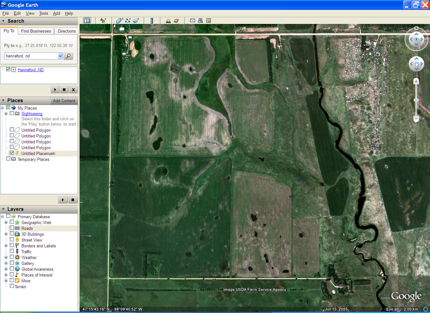Enable the Weather layer checkbox
The width and height of the screenshot is (430, 313).
(12, 257)
